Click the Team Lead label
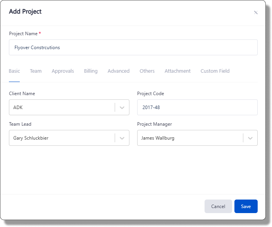272x227 pixels. [x=20, y=124]
